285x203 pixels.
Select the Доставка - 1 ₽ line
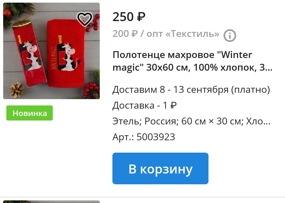(145, 105)
